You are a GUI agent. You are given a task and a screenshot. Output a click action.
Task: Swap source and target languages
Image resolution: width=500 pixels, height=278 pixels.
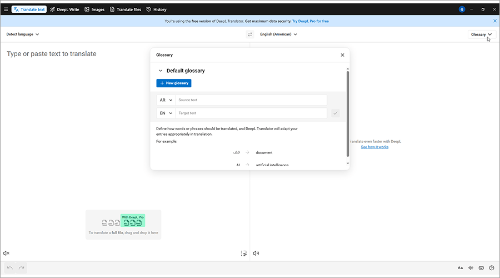click(250, 34)
